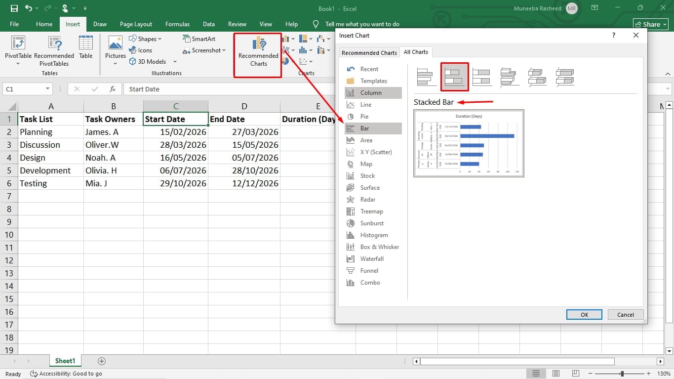Image resolution: width=674 pixels, height=379 pixels.
Task: Click the zoom out minus button
Action: point(590,374)
